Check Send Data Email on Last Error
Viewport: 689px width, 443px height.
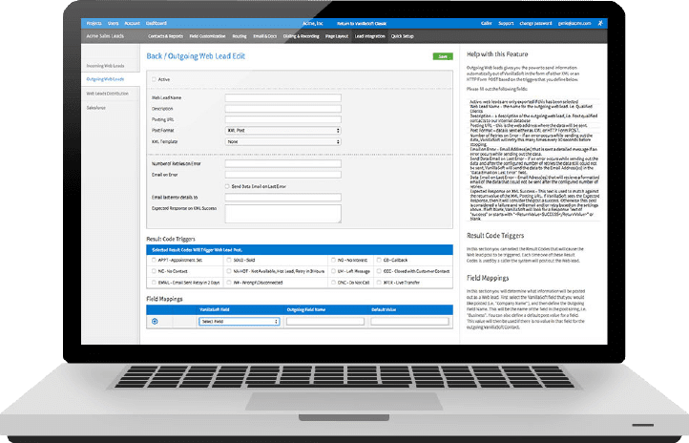[226, 186]
